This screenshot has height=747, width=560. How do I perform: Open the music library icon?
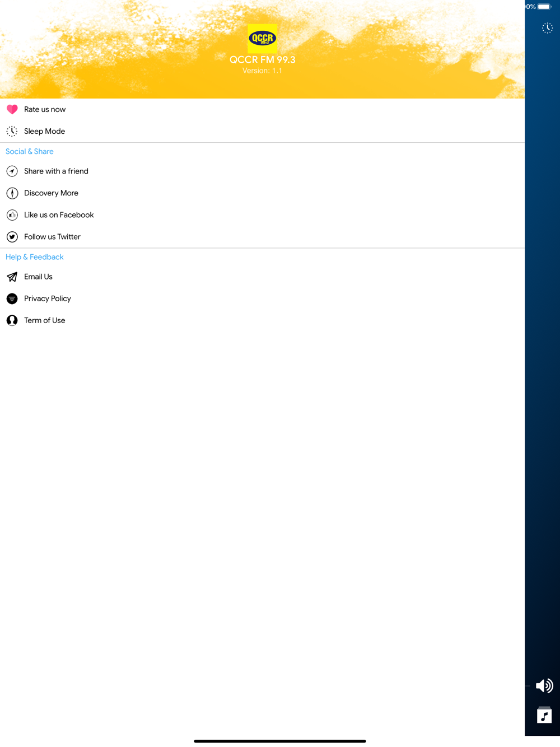coord(544,715)
